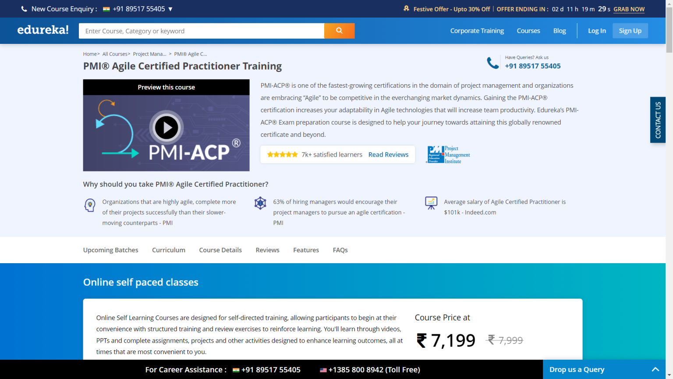Click the hexagonal certification benefit icon
The width and height of the screenshot is (673, 379).
point(260,203)
